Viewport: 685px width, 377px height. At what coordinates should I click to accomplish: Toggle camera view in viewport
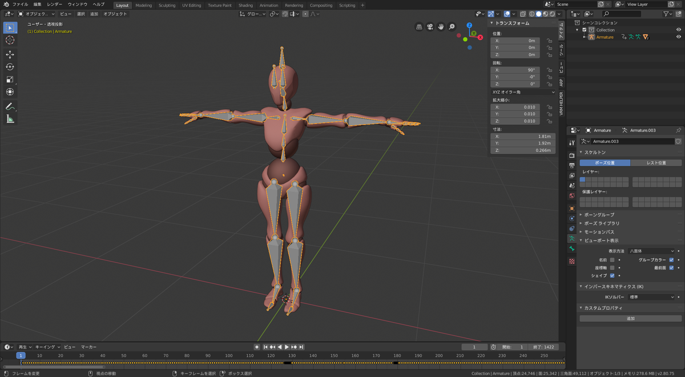tap(430, 27)
